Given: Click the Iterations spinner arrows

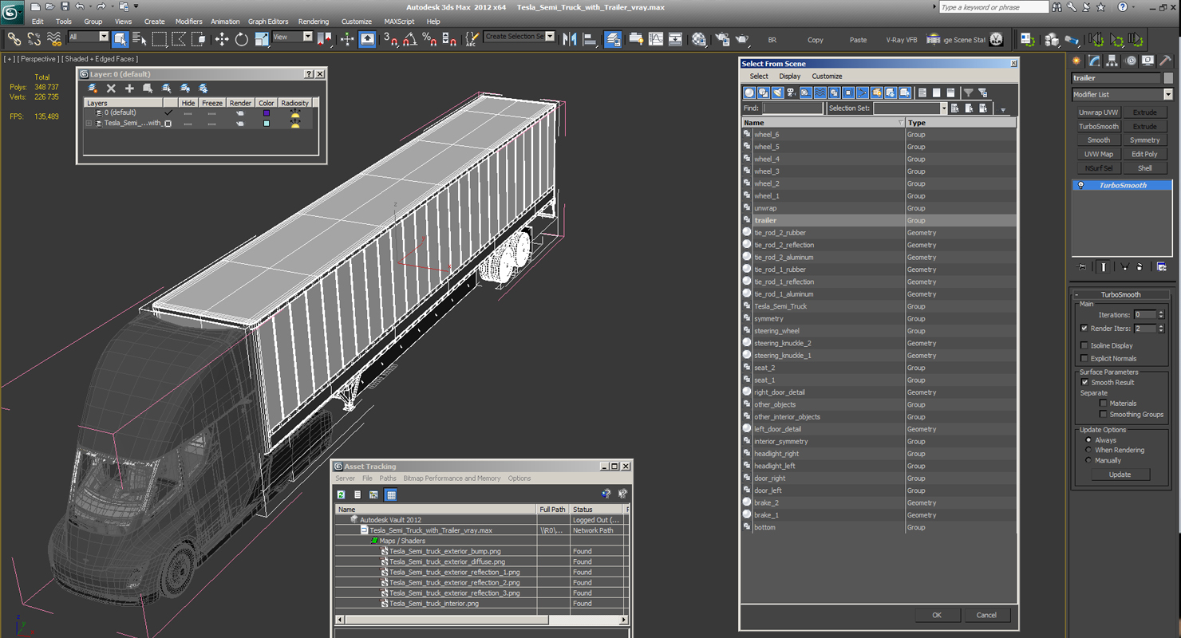Looking at the screenshot, I should (1161, 315).
